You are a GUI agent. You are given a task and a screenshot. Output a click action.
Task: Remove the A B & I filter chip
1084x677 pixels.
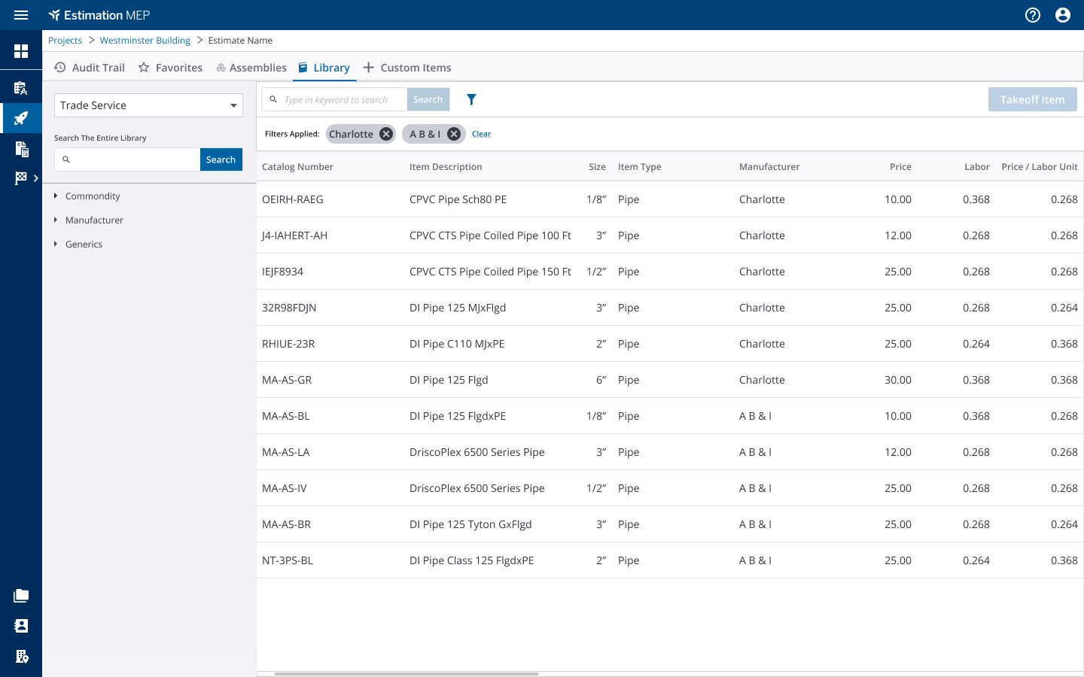454,134
